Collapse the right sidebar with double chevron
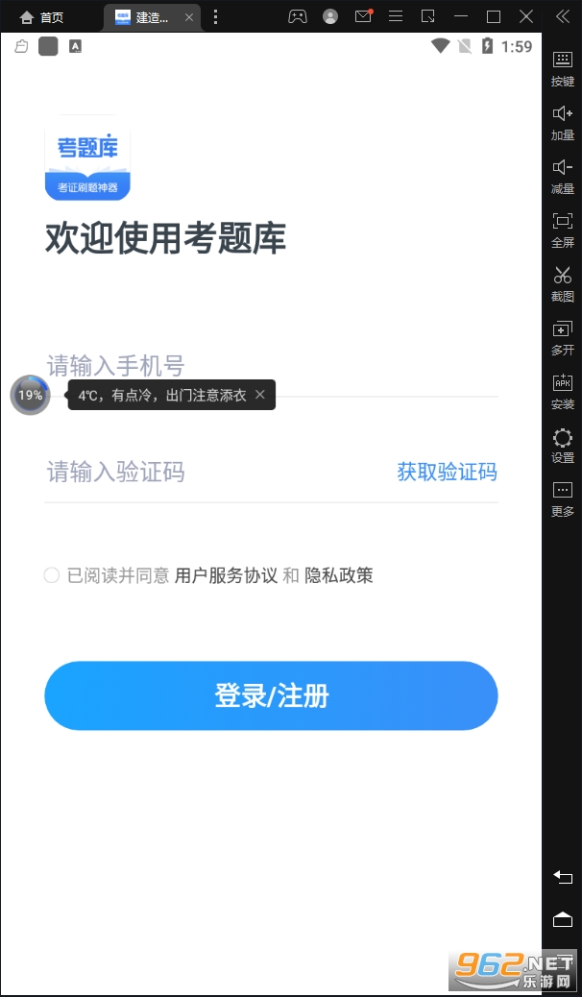 click(x=562, y=16)
